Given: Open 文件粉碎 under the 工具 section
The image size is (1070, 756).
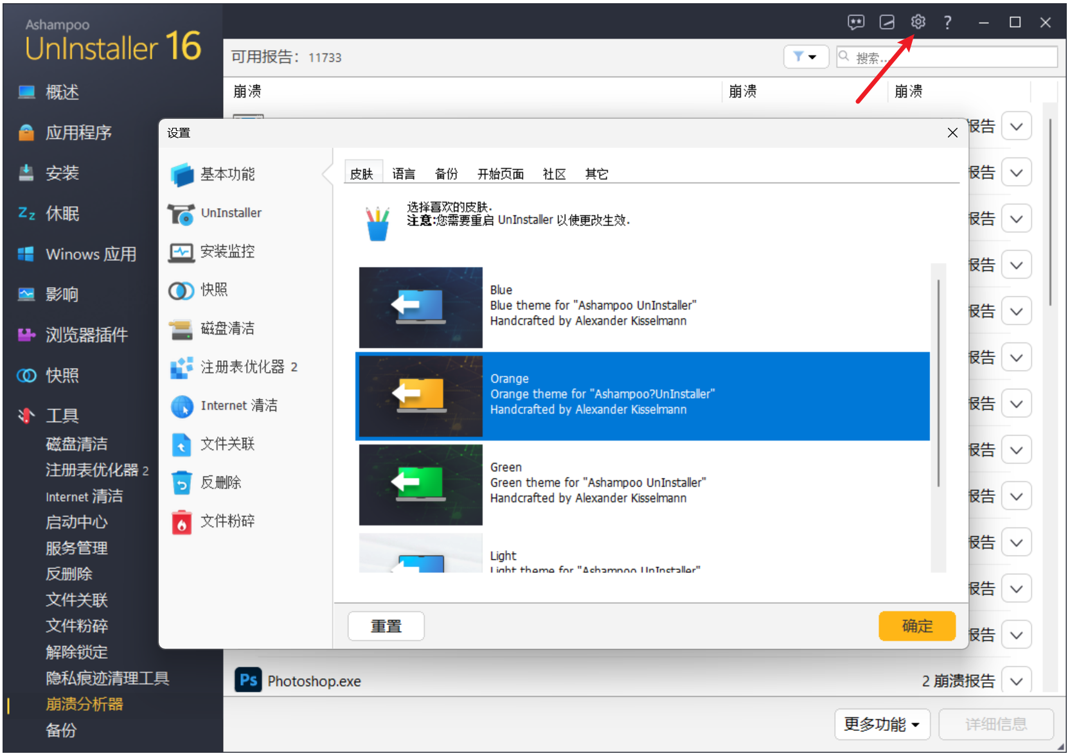Looking at the screenshot, I should click(76, 626).
